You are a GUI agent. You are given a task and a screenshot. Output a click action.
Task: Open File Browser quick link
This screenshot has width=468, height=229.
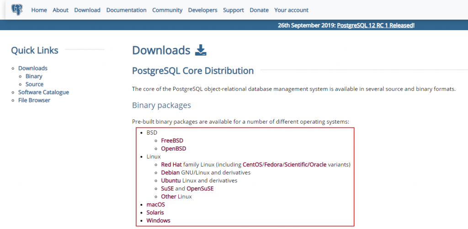34,100
